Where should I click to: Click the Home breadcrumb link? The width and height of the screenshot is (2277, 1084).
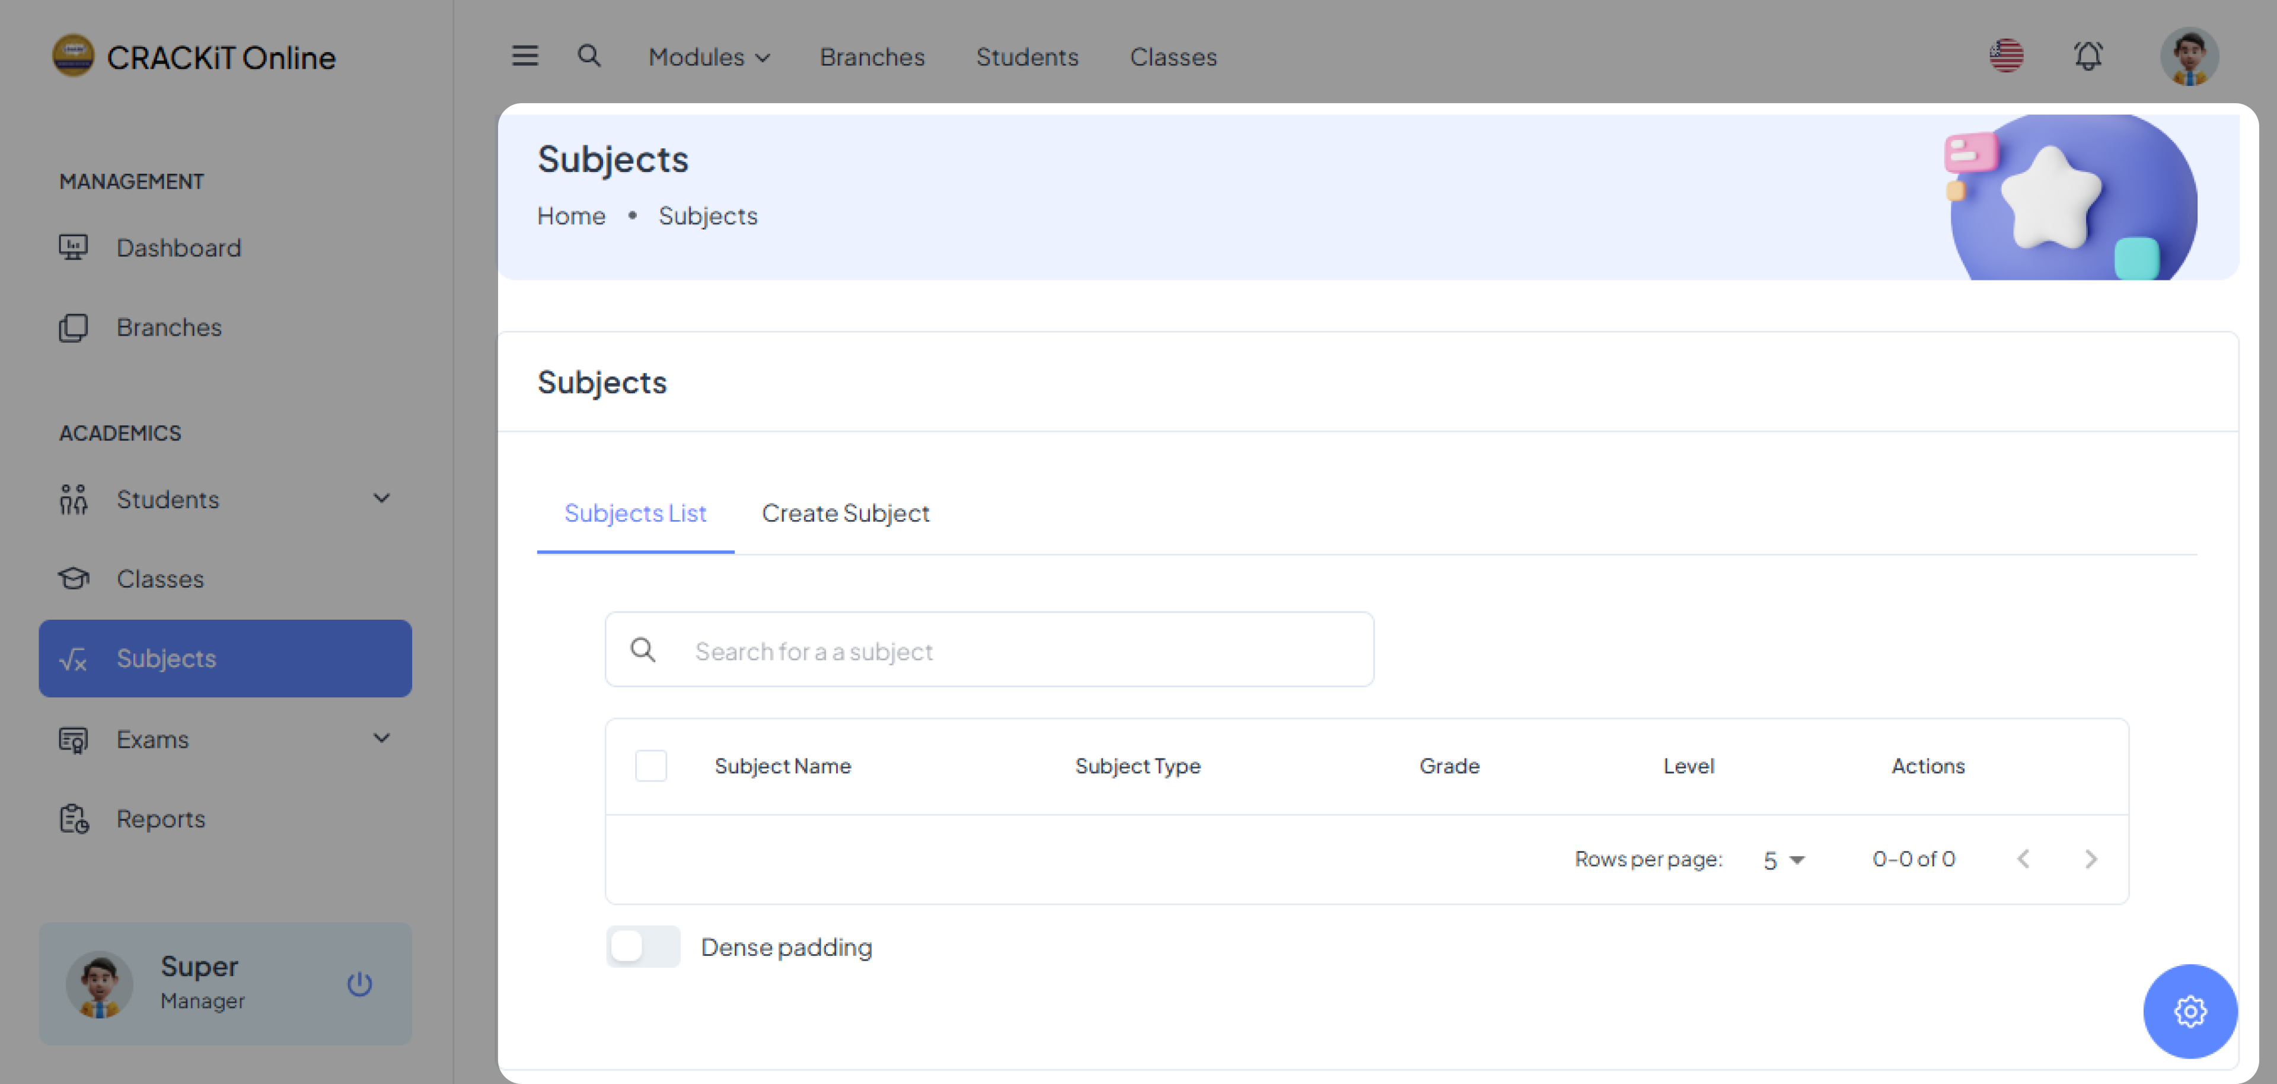tap(571, 216)
